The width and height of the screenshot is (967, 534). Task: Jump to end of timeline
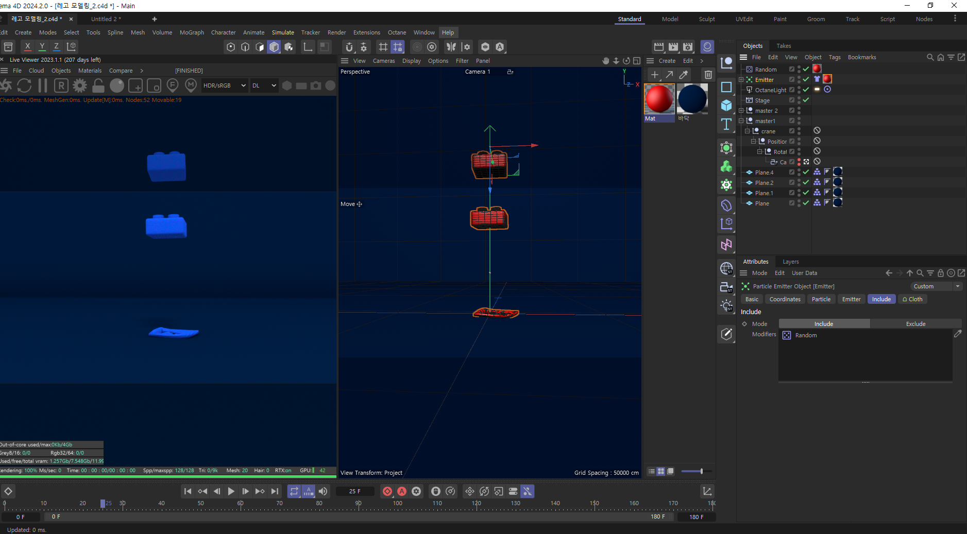pos(275,491)
